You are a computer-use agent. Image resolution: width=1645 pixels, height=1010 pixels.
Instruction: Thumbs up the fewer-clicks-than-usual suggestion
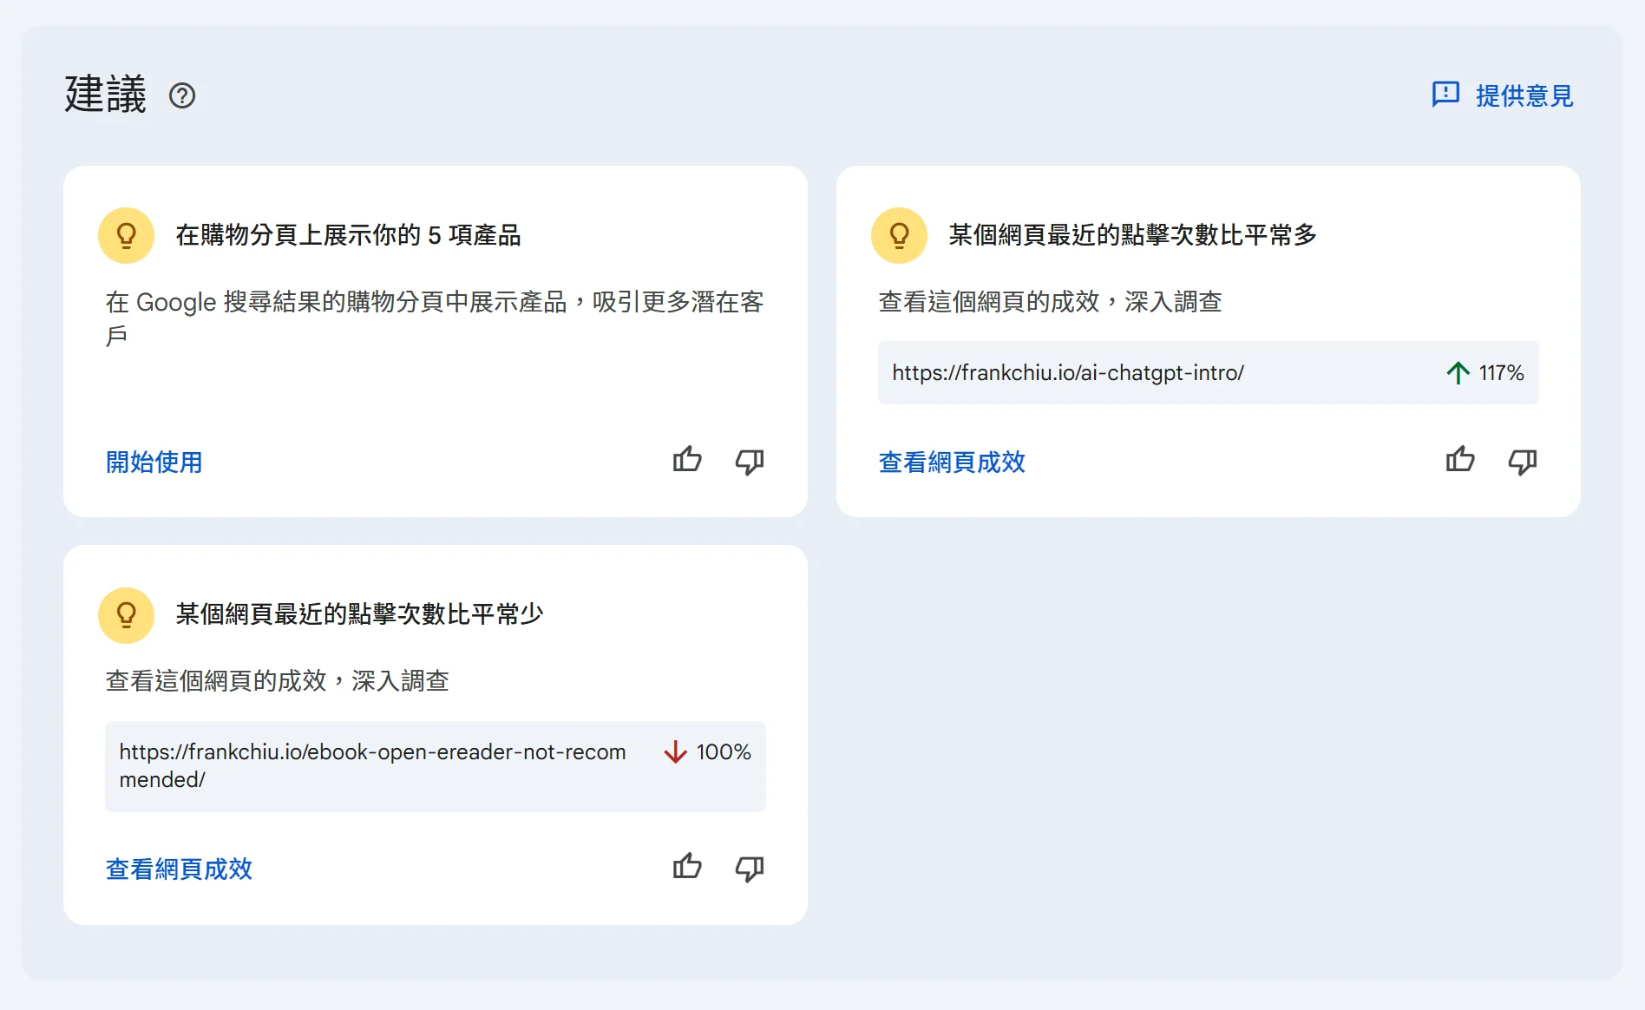click(687, 867)
